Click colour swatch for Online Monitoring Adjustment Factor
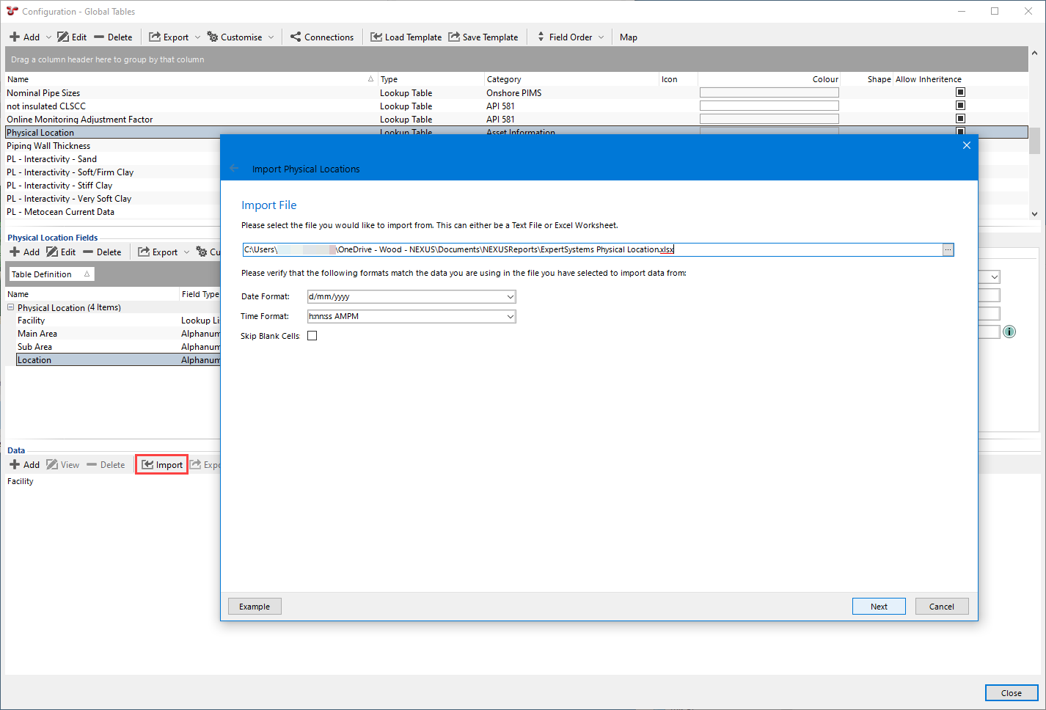The height and width of the screenshot is (710, 1046). (769, 119)
